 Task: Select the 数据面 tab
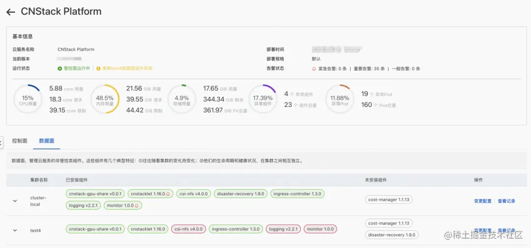[x=46, y=141]
